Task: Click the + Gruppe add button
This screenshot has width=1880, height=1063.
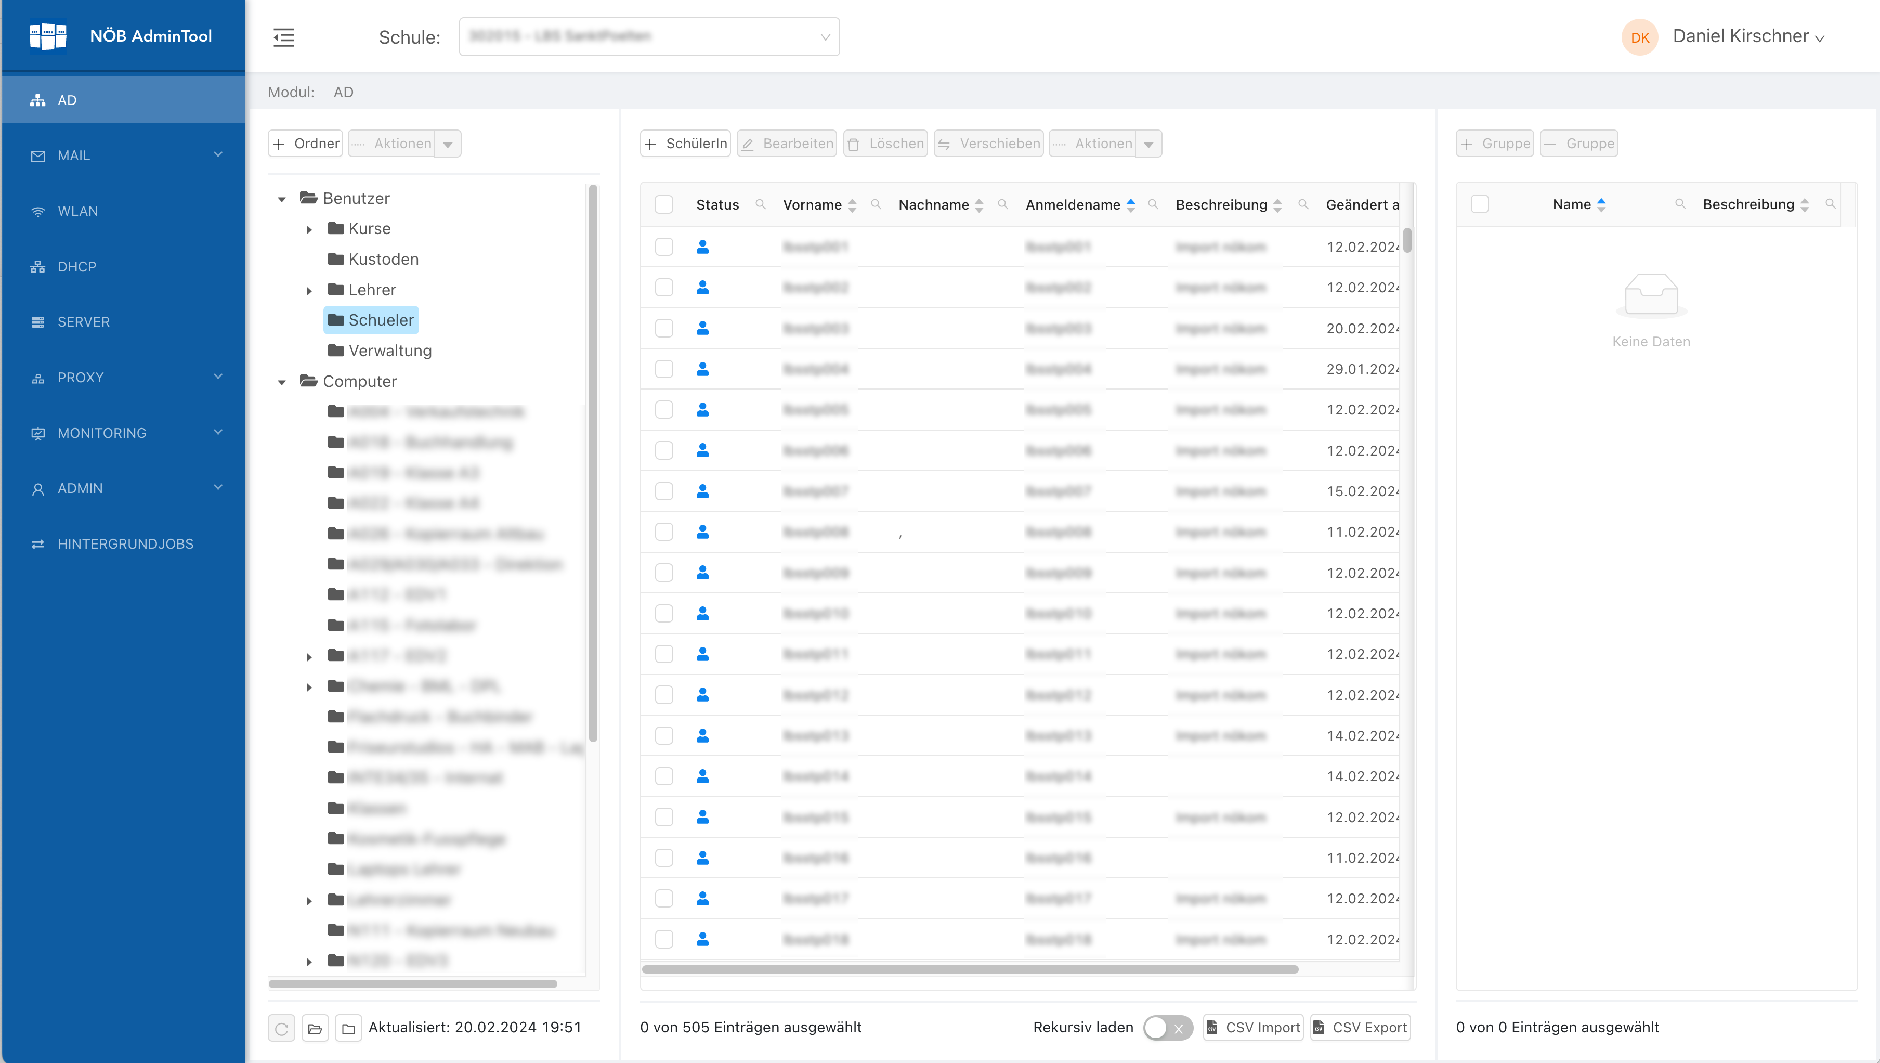Action: [1495, 144]
